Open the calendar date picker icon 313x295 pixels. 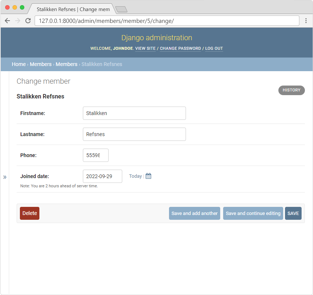point(148,176)
